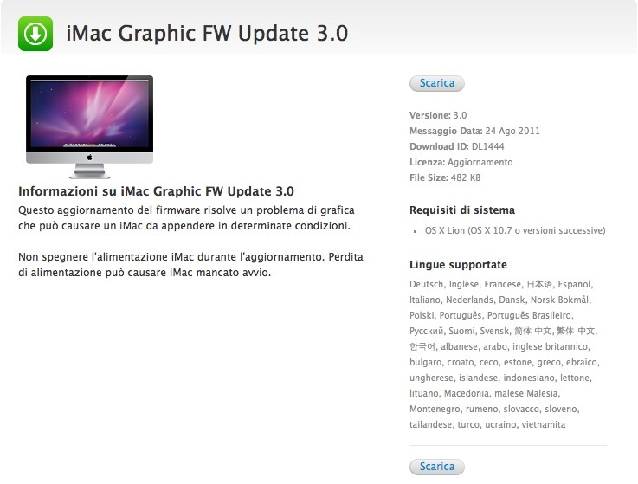Screen dimensions: 638x484
Task: Click the OS X Lion requirement item
Action: 515,230
